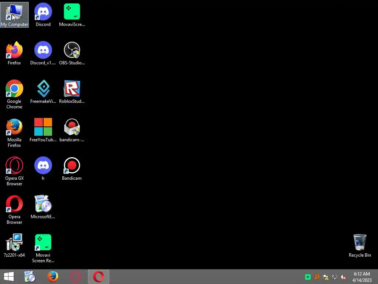Launch Opera GX from the taskbar
This screenshot has height=284, width=378.
pyautogui.click(x=75, y=277)
